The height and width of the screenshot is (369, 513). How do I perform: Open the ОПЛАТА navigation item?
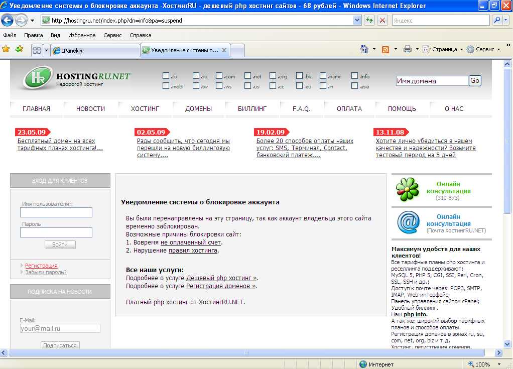[349, 108]
